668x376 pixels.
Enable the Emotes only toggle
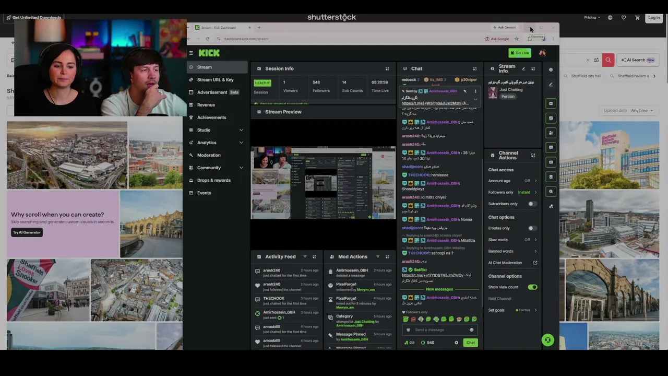point(532,228)
